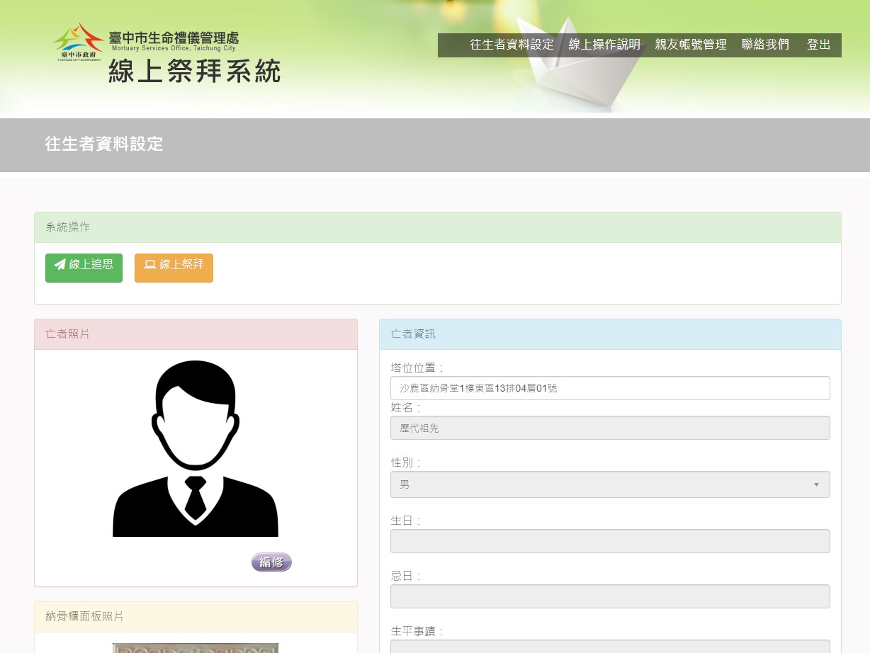The width and height of the screenshot is (870, 653).
Task: Go to 親友帳號管理 page
Action: point(691,45)
